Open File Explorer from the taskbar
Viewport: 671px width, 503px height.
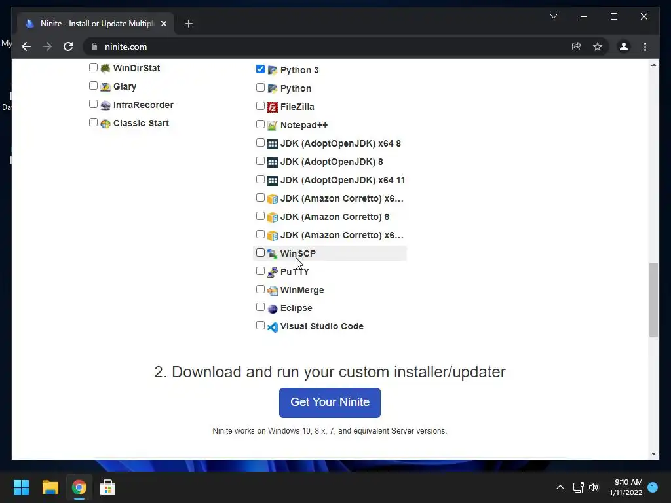pyautogui.click(x=50, y=487)
